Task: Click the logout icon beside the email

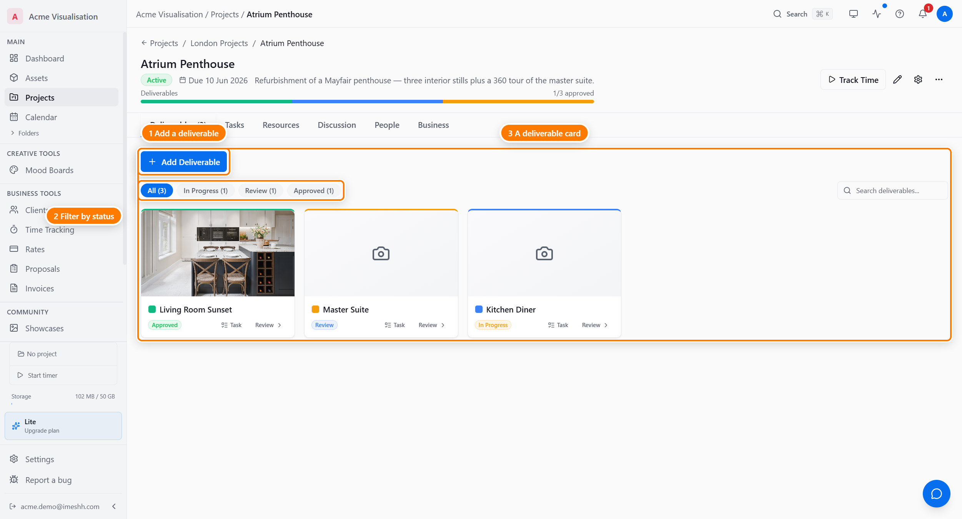Action: coord(13,506)
